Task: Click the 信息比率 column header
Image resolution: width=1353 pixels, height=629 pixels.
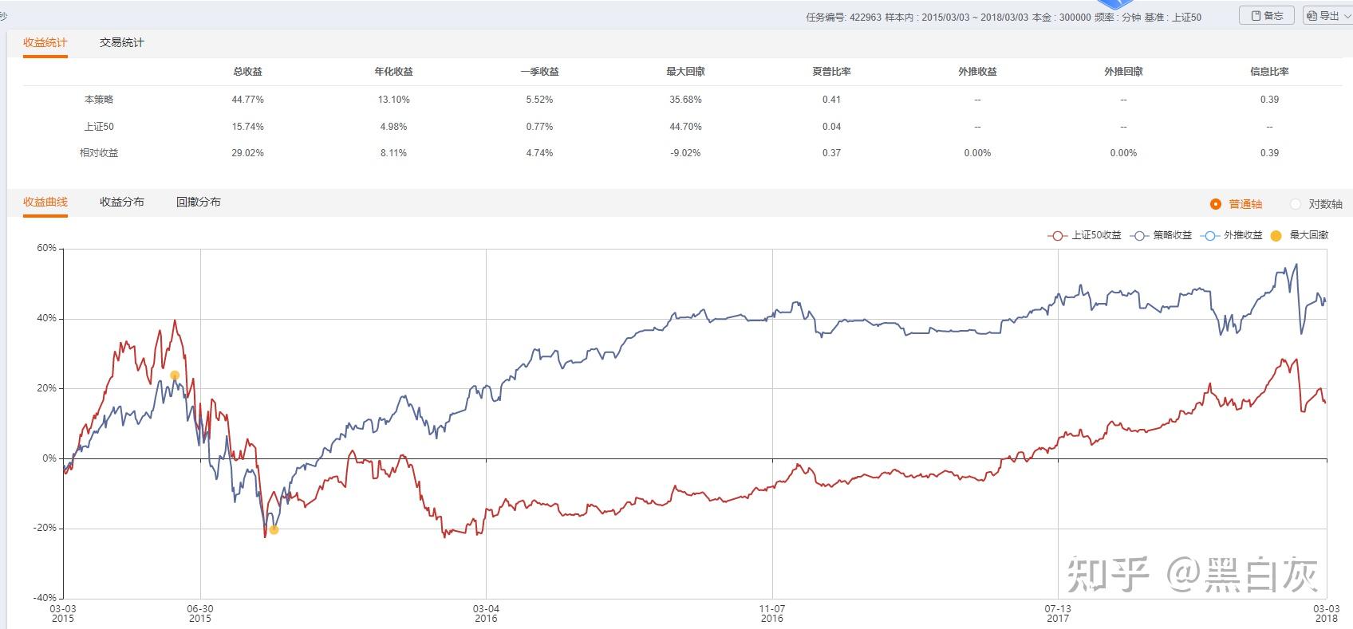Action: (x=1269, y=72)
